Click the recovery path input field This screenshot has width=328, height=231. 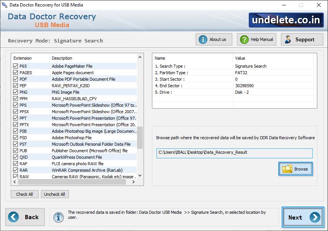tap(233, 153)
